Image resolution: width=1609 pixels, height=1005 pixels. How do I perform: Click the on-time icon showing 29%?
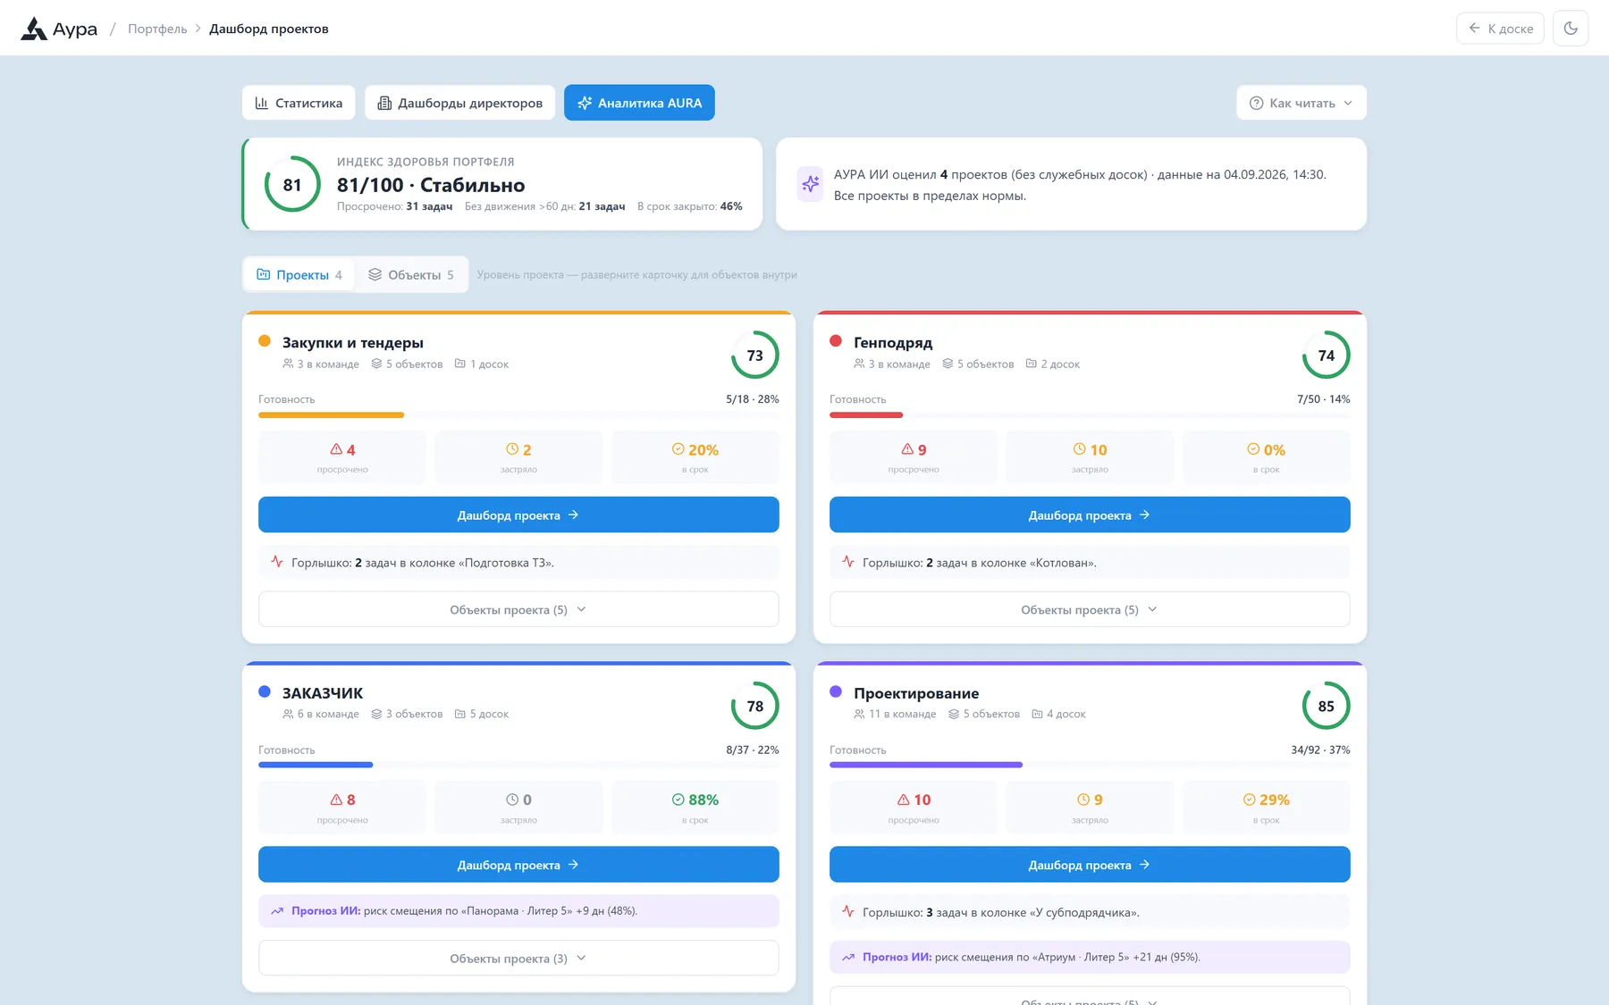[1249, 800]
